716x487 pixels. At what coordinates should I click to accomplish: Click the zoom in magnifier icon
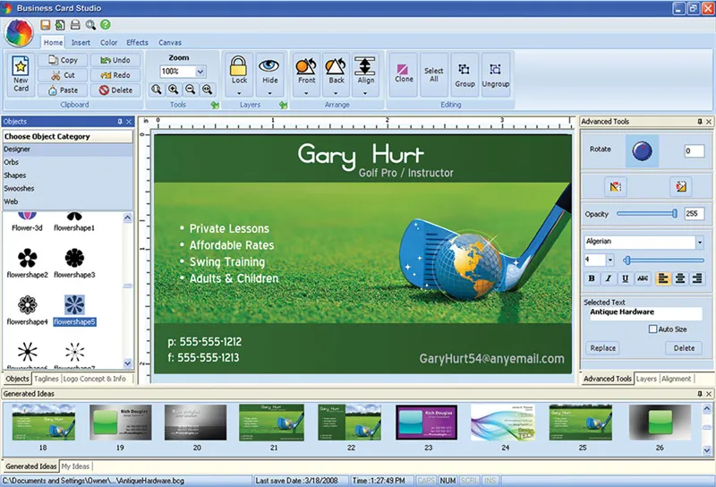(x=173, y=90)
